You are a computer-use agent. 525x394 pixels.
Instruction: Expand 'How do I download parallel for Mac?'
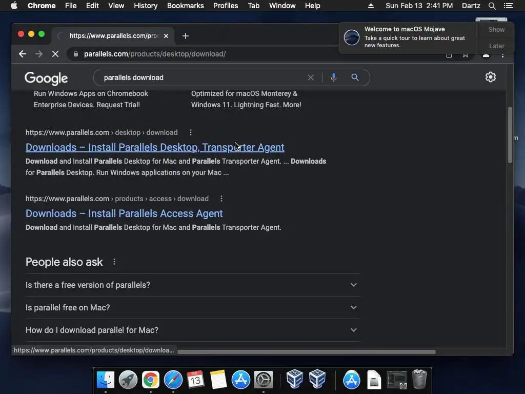(x=193, y=330)
